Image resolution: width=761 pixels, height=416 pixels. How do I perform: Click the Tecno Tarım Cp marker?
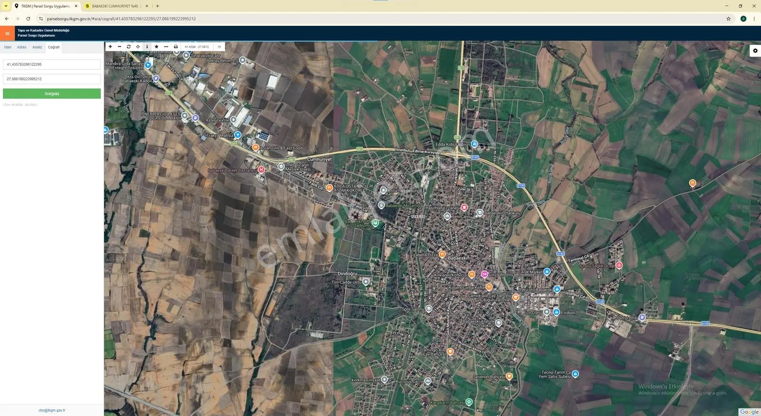pyautogui.click(x=576, y=374)
